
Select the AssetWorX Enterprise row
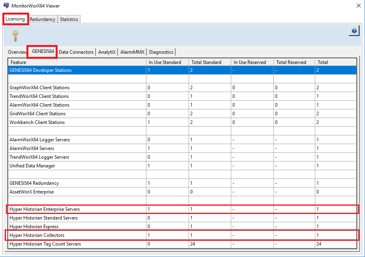coord(182,192)
